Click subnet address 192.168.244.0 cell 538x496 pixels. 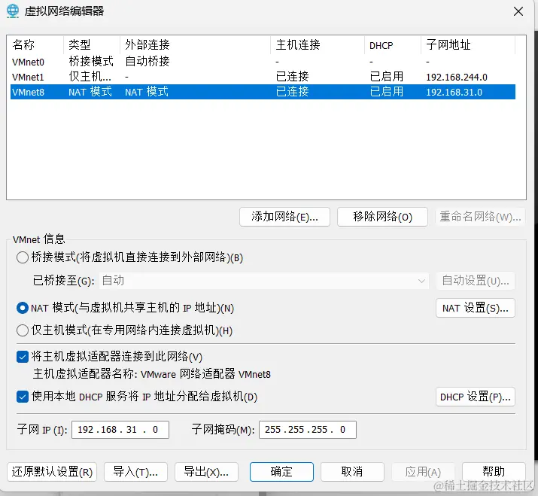tap(457, 78)
